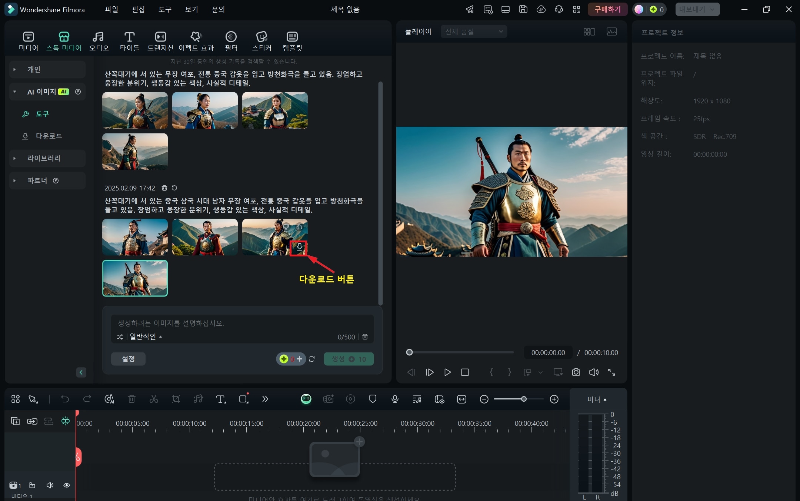
Task: Like the third male warrior image
Action: click(299, 226)
